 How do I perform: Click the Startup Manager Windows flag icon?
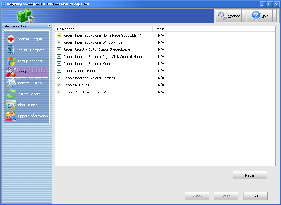pyautogui.click(x=11, y=61)
